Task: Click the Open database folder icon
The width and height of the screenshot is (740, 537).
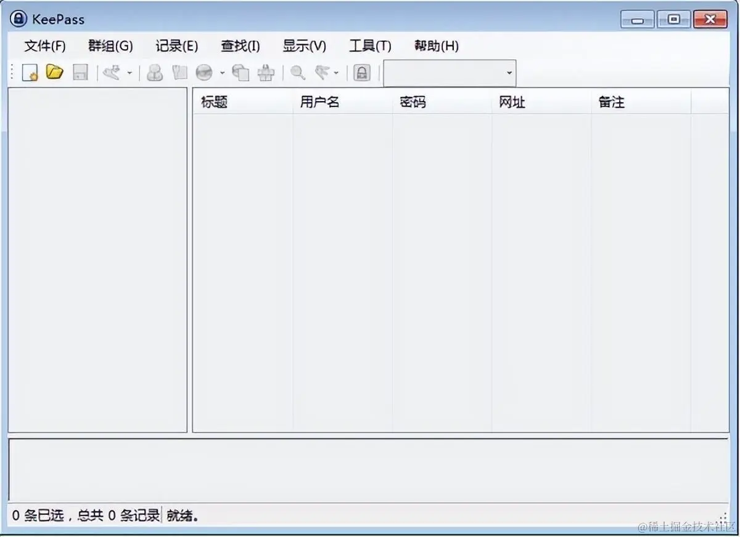Action: (x=55, y=72)
